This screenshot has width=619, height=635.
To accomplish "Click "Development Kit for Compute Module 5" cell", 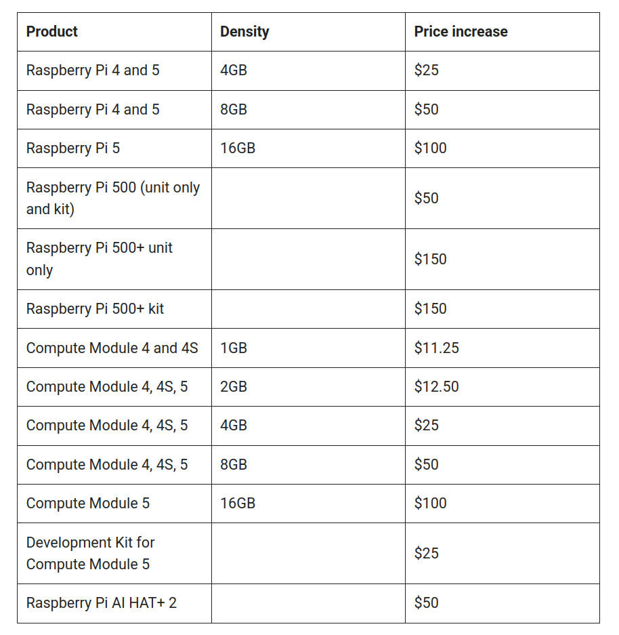I will pyautogui.click(x=90, y=553).
